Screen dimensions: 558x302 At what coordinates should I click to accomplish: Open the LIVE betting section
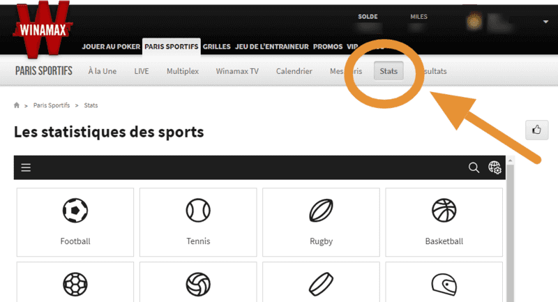coord(142,71)
